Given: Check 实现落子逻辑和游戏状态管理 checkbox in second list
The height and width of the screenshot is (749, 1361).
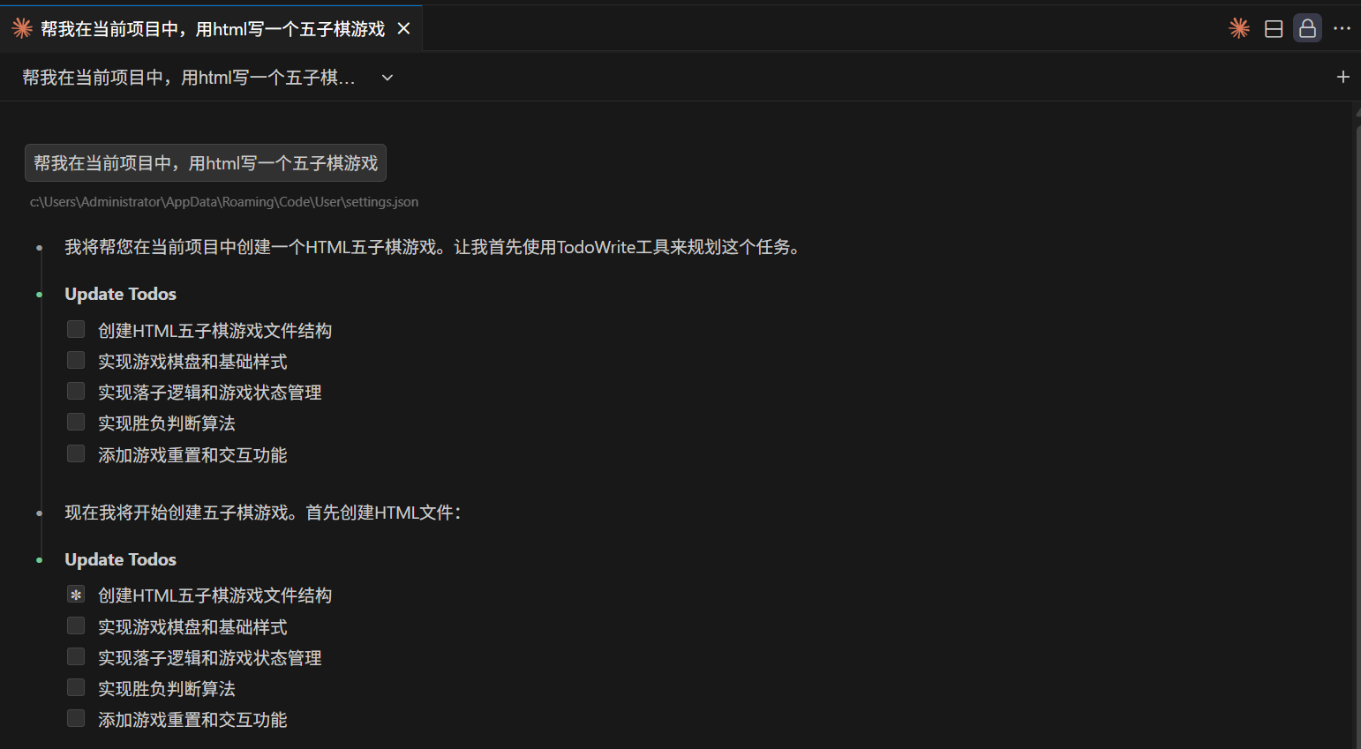Looking at the screenshot, I should pyautogui.click(x=76, y=656).
